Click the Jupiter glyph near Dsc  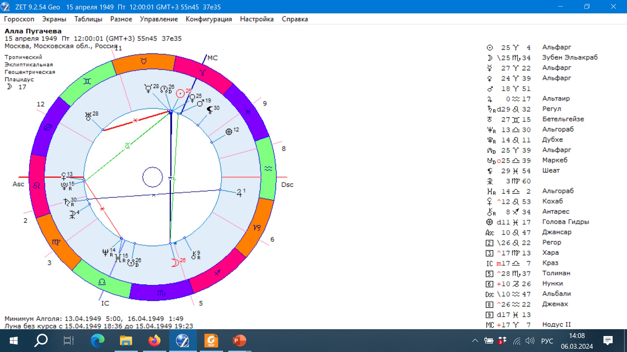[x=239, y=193]
